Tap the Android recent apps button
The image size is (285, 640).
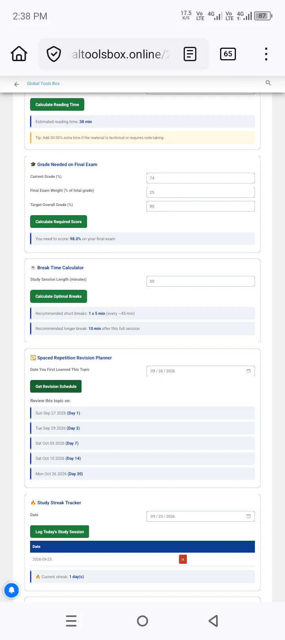pos(71,621)
